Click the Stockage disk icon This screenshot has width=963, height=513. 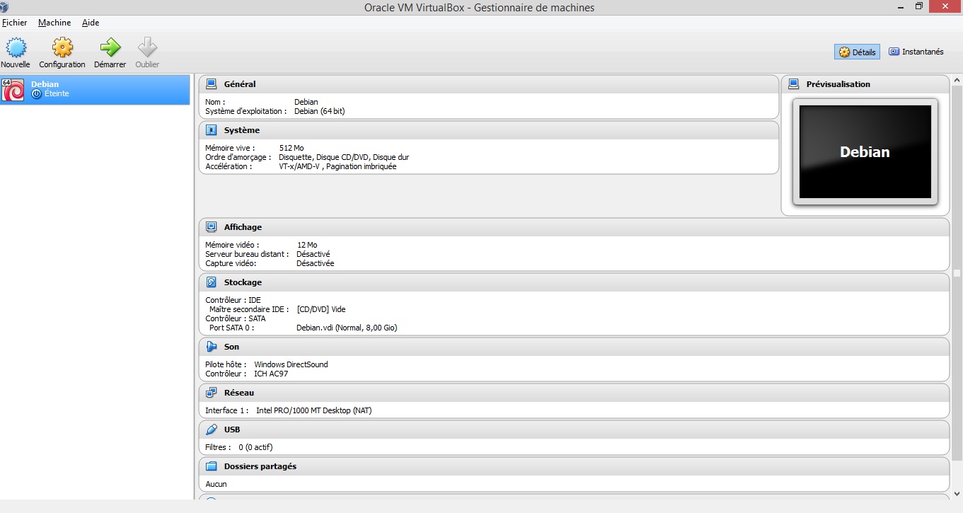(211, 282)
